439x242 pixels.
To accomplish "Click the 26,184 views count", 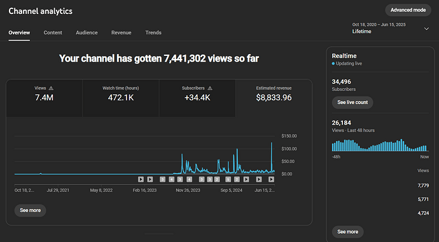I will 341,123.
